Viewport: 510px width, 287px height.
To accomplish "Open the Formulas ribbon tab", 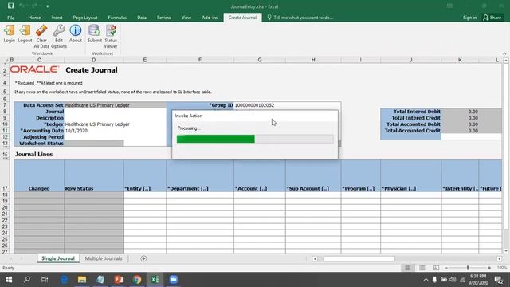I will (117, 18).
